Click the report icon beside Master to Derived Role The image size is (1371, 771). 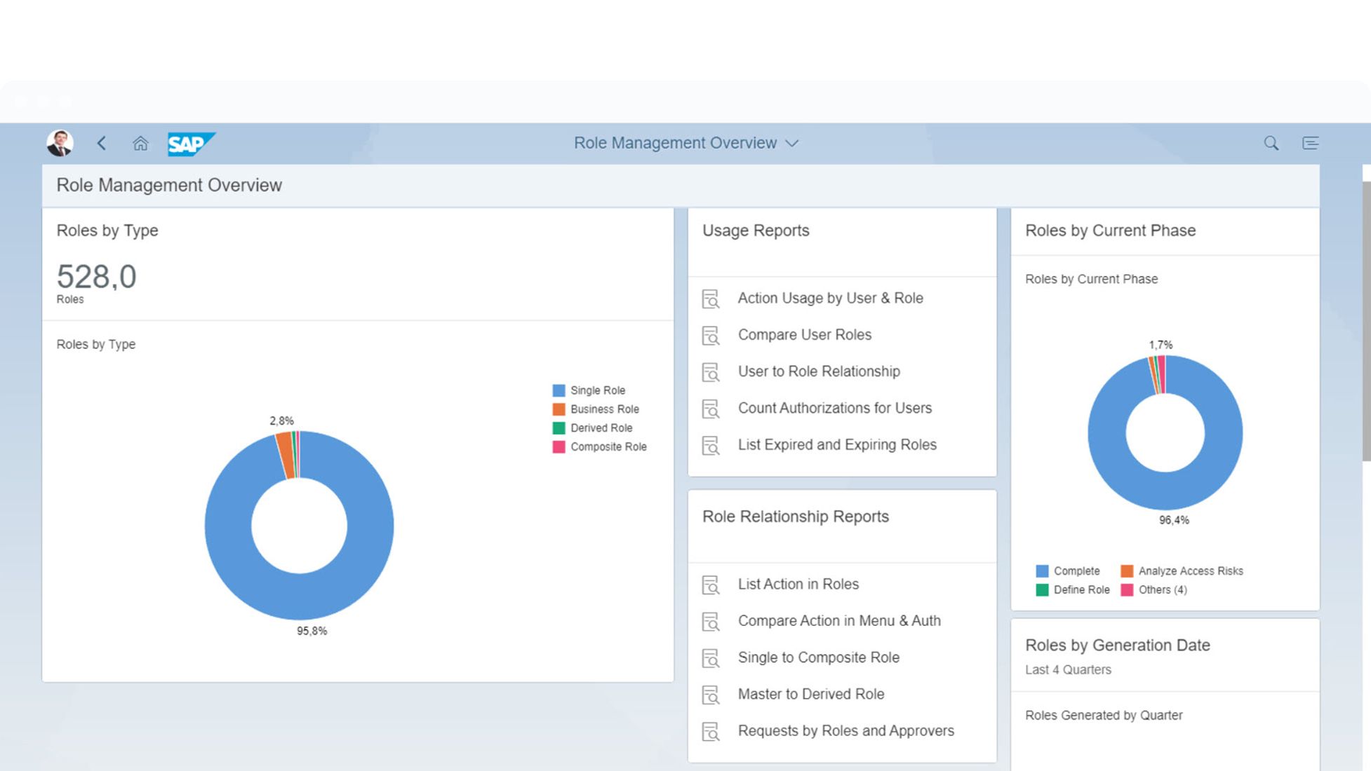[711, 695]
